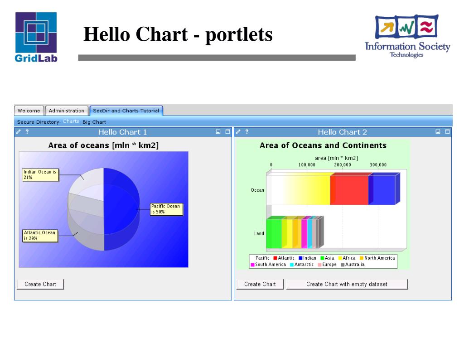Screen dimensions: 464x348
Task: Click the South America magenta legend swatch
Action: click(x=252, y=265)
